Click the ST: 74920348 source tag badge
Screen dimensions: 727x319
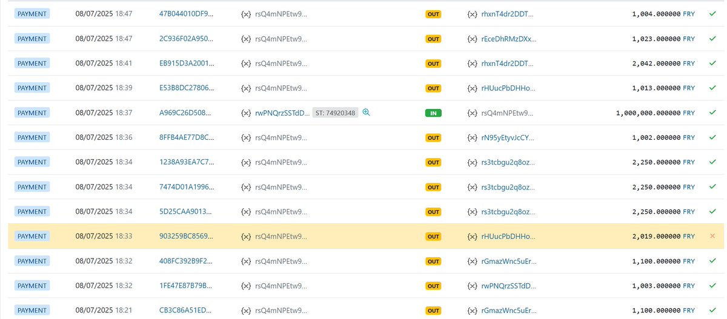[335, 113]
